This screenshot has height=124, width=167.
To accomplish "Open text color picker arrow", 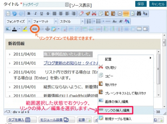I will 19,29.
